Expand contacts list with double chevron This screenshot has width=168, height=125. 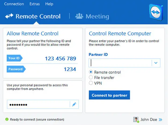pos(160,120)
